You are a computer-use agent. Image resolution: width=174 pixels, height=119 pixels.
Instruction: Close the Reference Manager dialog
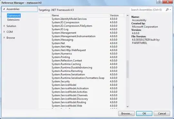[x=168, y=2]
